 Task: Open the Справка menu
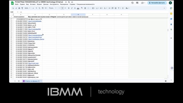(x=72, y=4)
